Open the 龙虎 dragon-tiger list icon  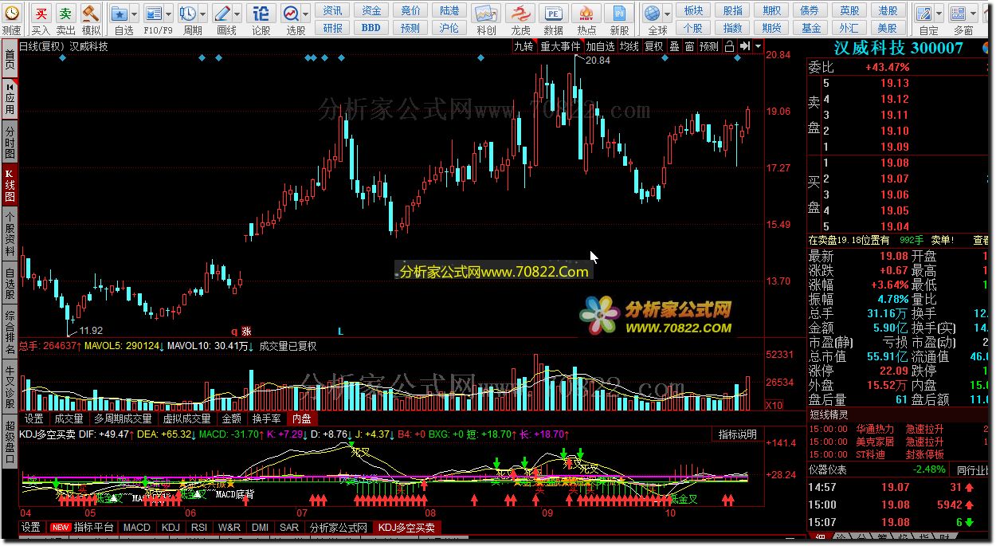click(x=520, y=14)
